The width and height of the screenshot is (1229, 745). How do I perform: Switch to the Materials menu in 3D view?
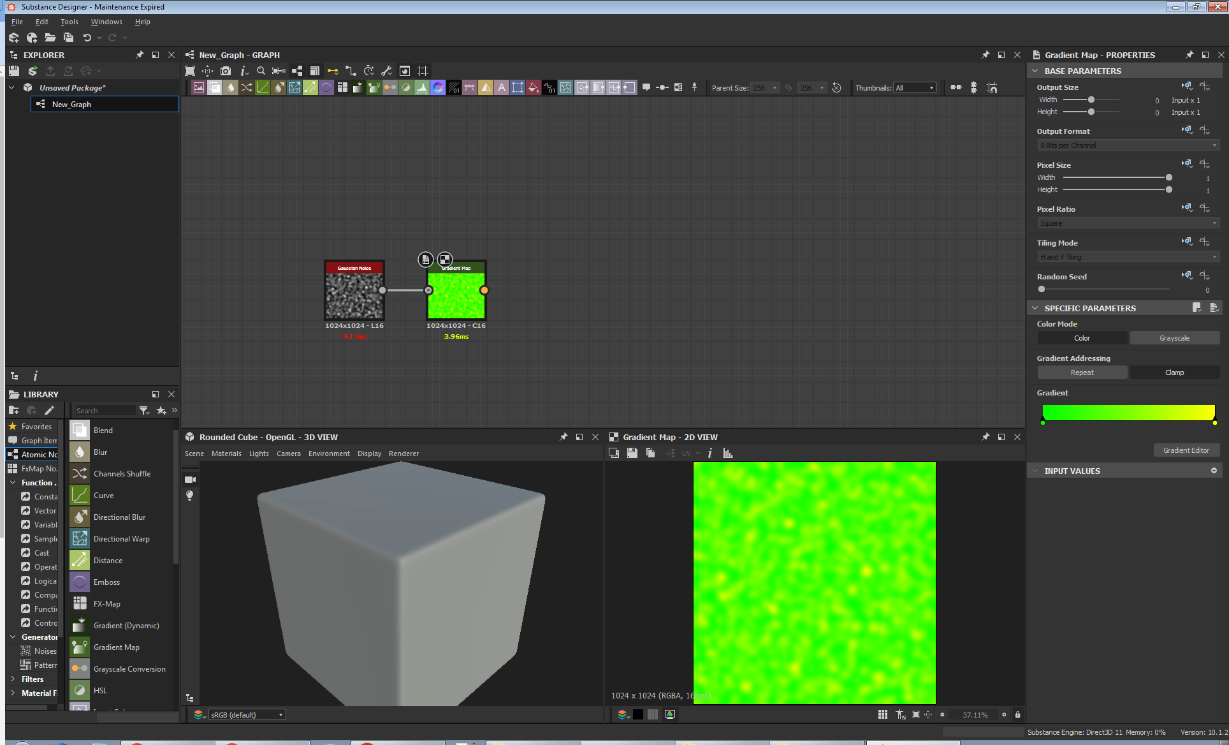[x=226, y=453]
